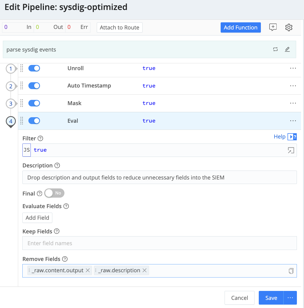The image size is (304, 308).
Task: Click the Evaluate Fields help icon
Action: coord(66,206)
